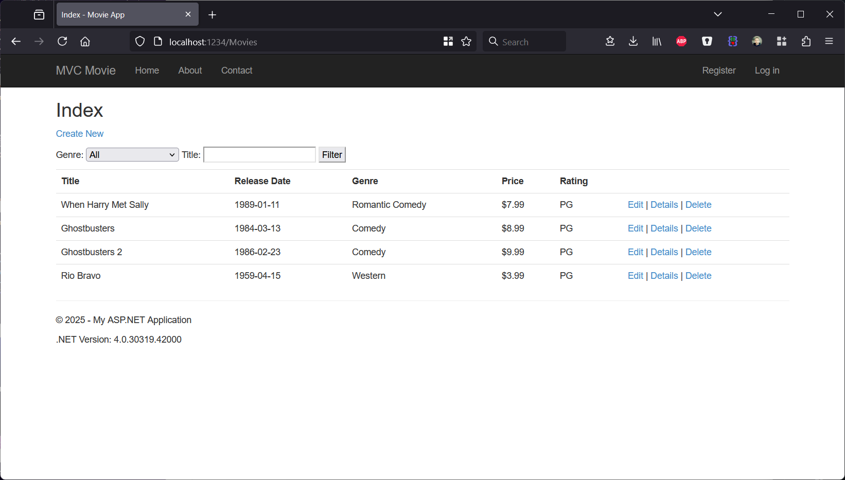The image size is (845, 480).
Task: Click the Create New link
Action: point(79,133)
